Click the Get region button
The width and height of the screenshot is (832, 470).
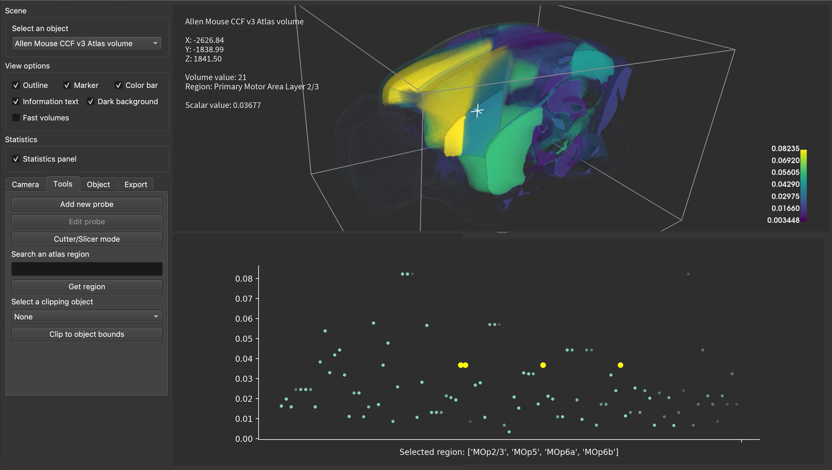(87, 287)
